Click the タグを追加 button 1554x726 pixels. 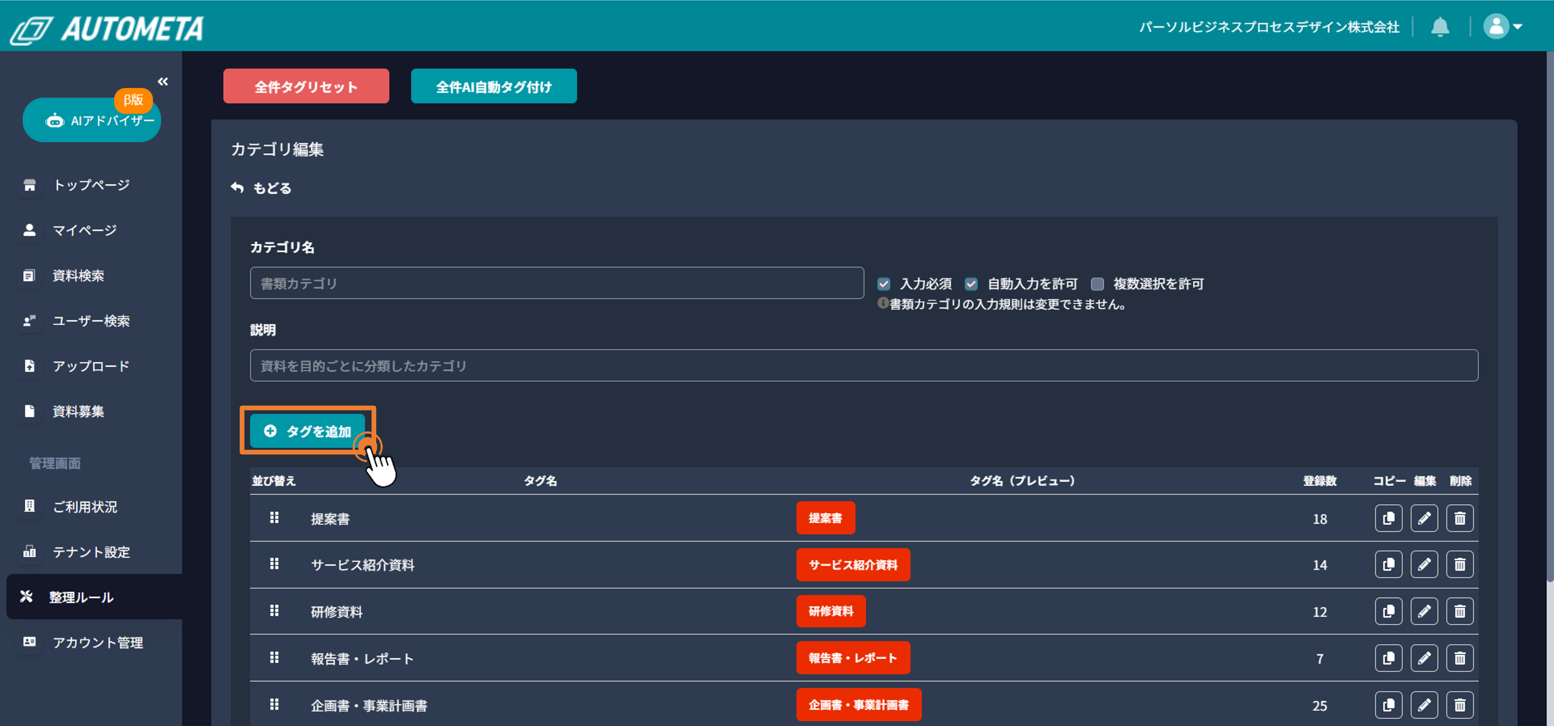(308, 431)
